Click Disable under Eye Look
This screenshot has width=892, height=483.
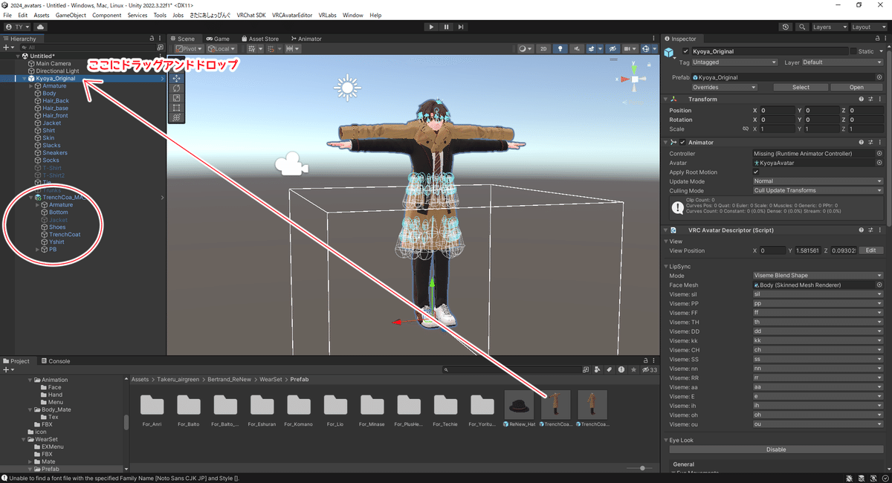point(775,449)
